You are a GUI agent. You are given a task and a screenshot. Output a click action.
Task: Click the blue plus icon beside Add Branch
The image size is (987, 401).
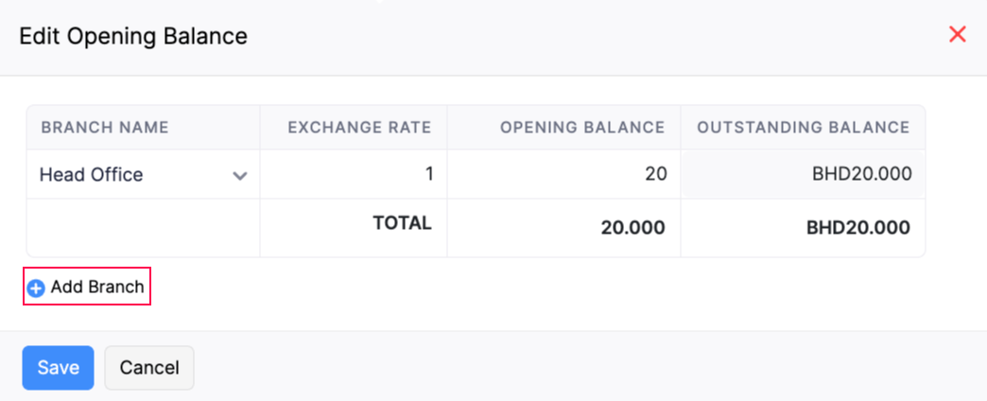tap(36, 288)
